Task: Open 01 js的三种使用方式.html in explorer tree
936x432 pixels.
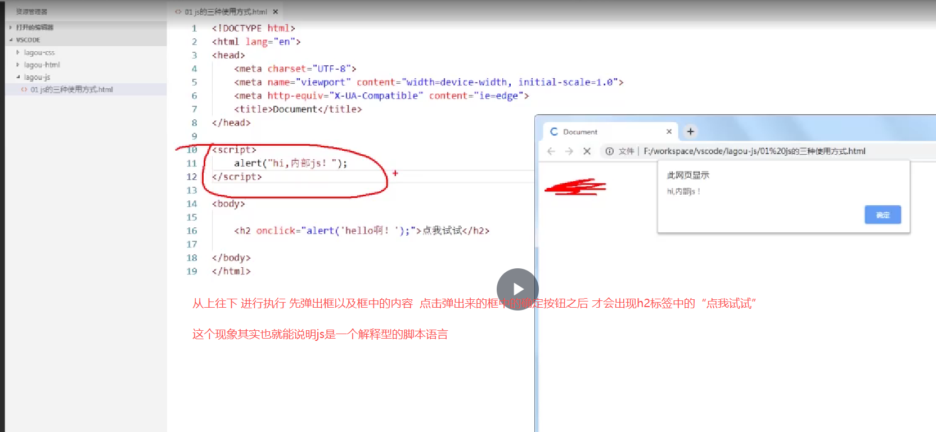Action: pos(71,89)
